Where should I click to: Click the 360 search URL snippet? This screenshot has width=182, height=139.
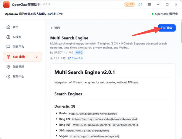point(88,130)
